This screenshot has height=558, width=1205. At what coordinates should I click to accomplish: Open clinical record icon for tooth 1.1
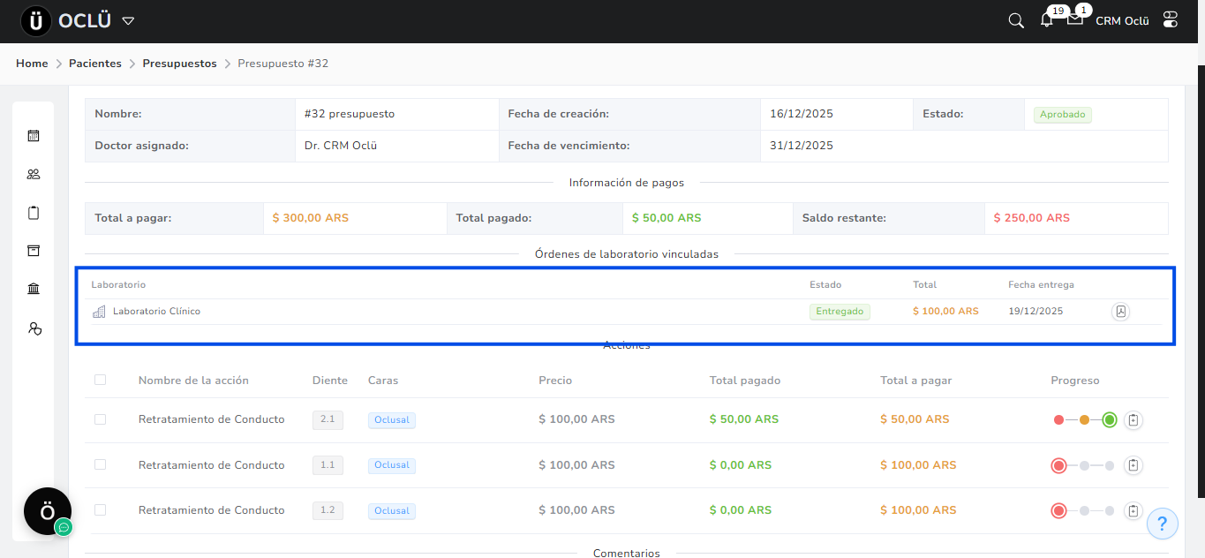point(1133,465)
